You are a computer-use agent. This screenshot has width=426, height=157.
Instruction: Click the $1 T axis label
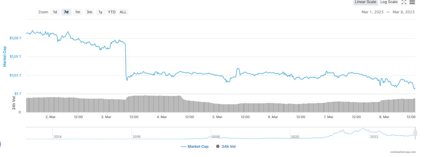click(18, 94)
